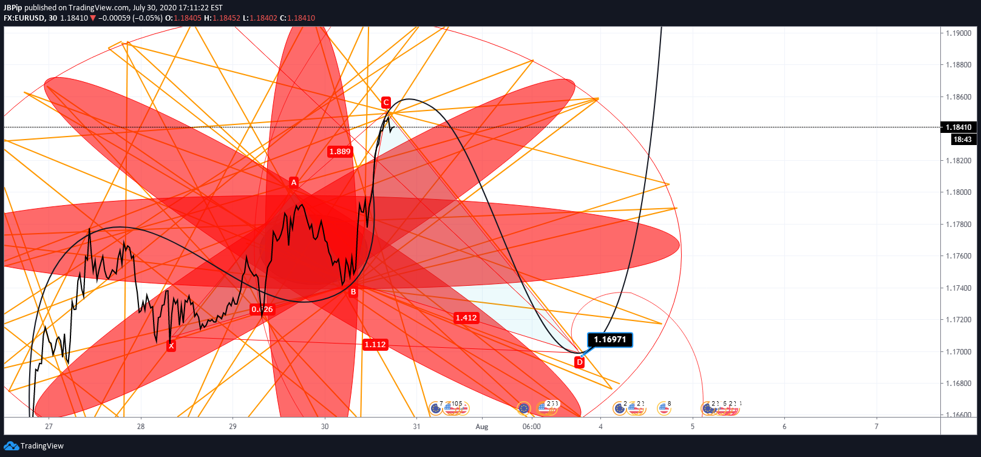Select the red pattern point label B
The height and width of the screenshot is (457, 981).
point(353,292)
